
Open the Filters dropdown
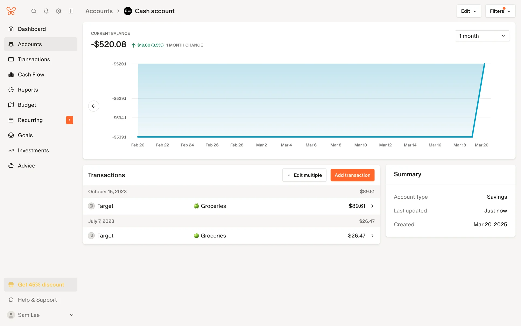click(500, 11)
